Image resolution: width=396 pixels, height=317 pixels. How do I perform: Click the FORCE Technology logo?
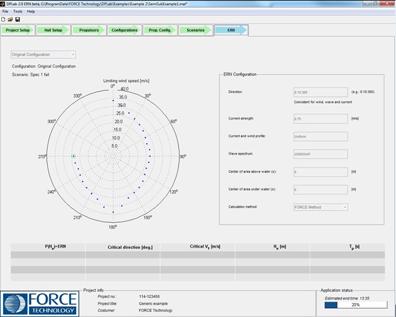coord(40,304)
